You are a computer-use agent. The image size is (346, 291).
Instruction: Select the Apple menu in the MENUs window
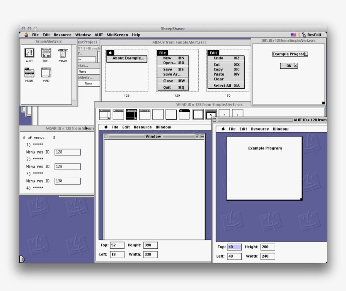(x=110, y=52)
